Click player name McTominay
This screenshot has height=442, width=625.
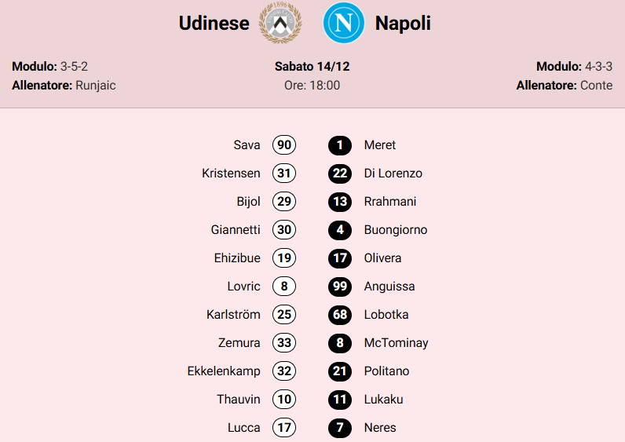396,343
